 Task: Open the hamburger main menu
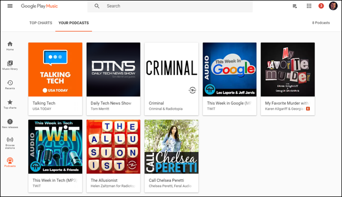(x=10, y=6)
